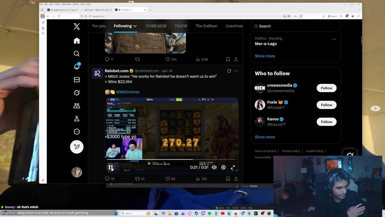385x217 pixels.
Task: Open the Explore search icon in sidebar
Action: pos(77,54)
